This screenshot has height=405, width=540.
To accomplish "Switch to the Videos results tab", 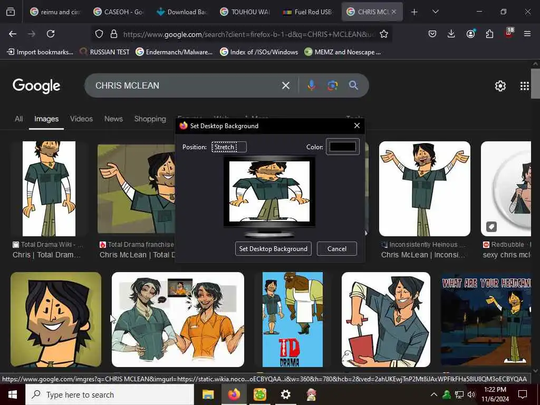I will tap(81, 119).
